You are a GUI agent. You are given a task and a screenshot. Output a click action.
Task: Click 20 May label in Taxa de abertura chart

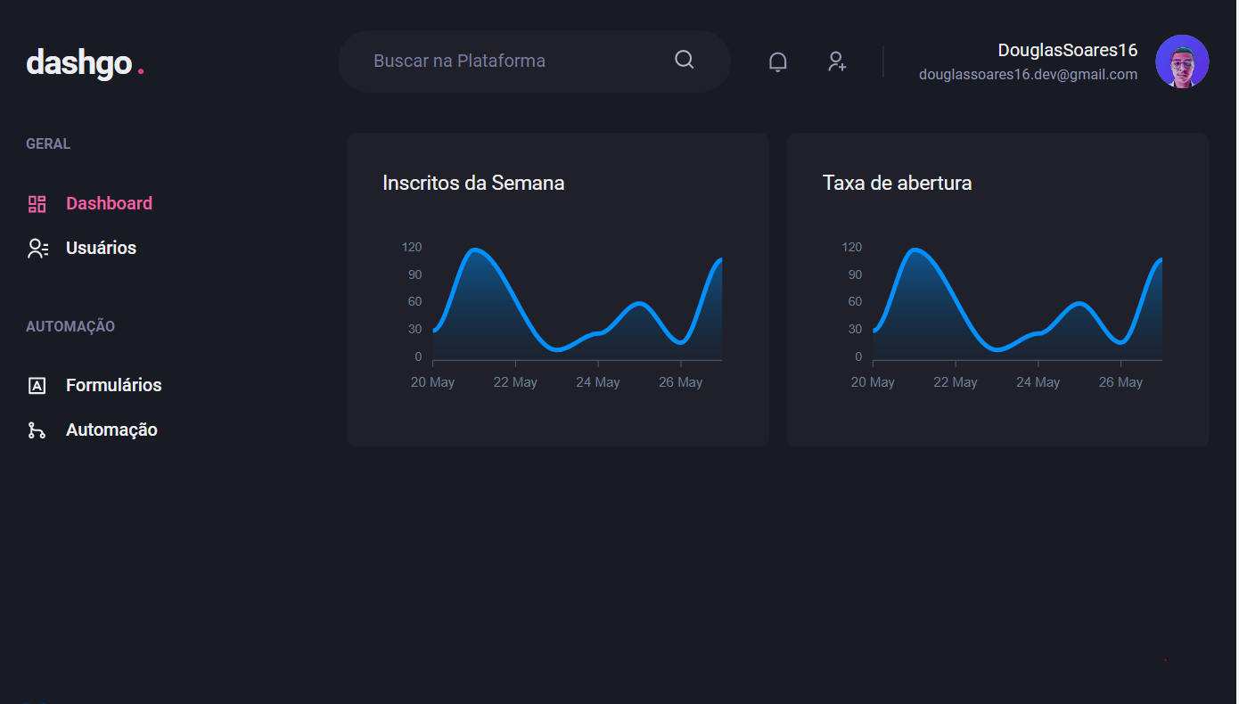click(x=873, y=382)
